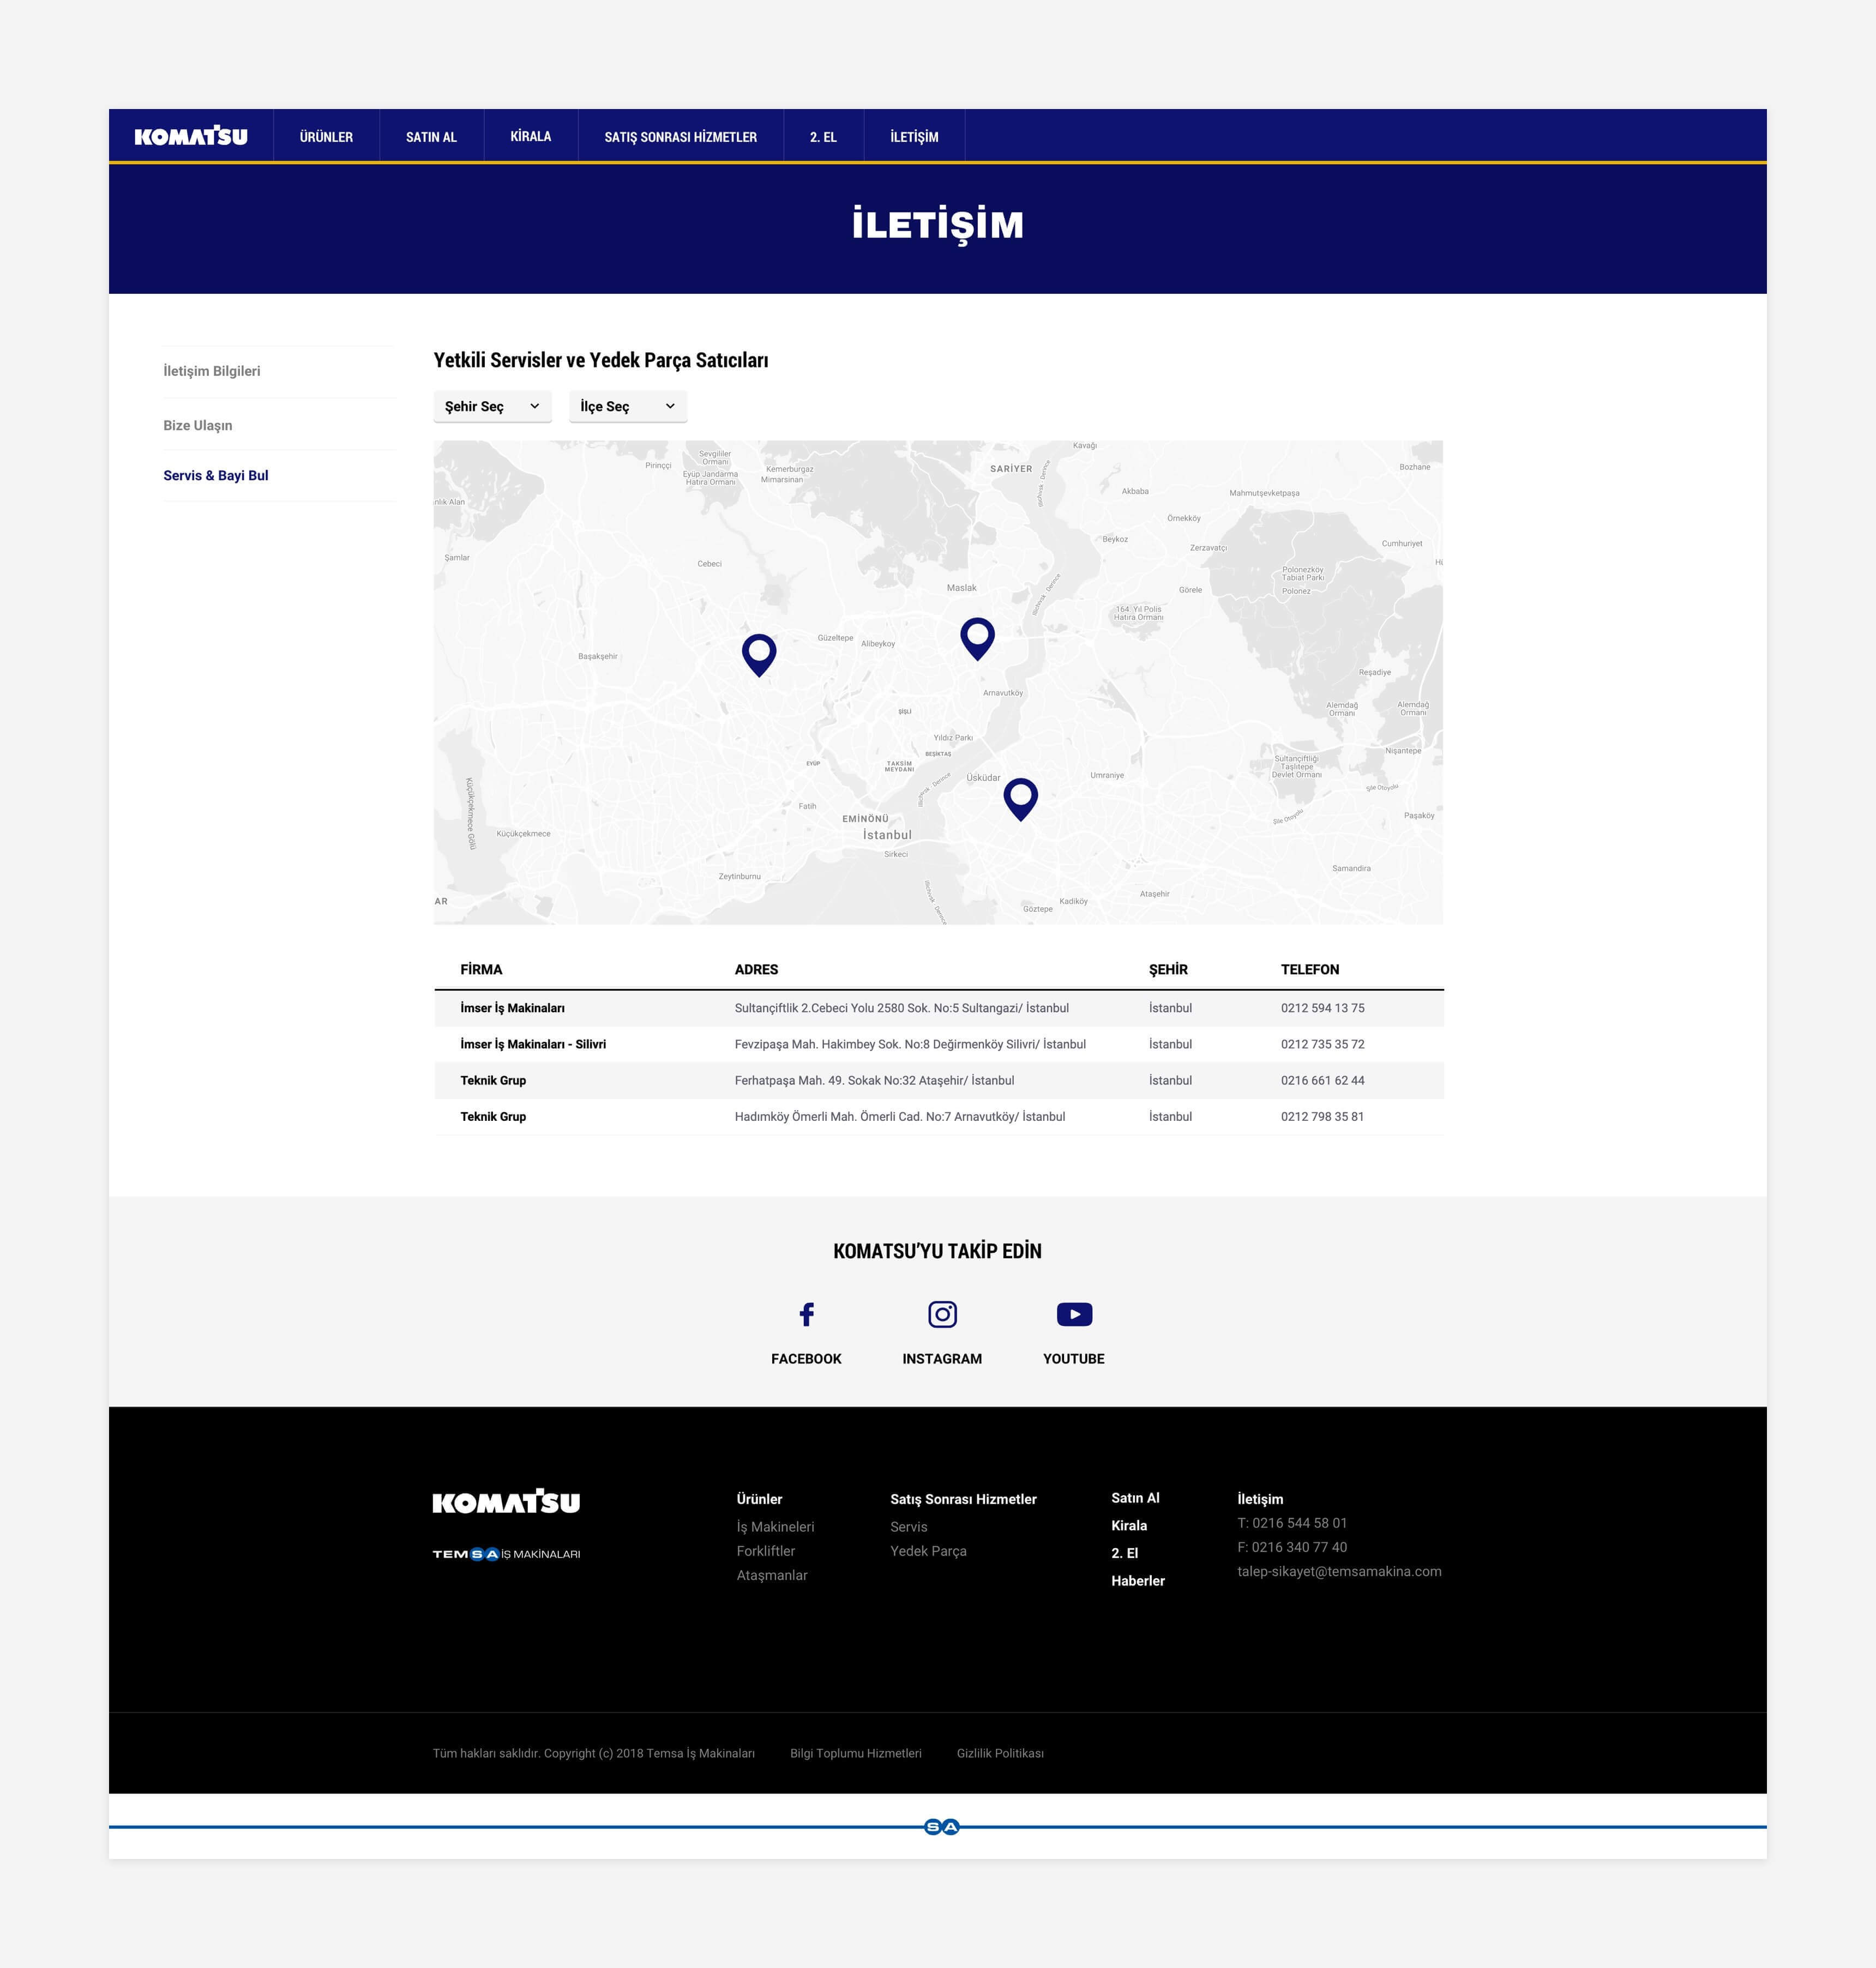Image resolution: width=1876 pixels, height=1968 pixels.
Task: Click phone number 0216 661 62 44
Action: point(1322,1079)
